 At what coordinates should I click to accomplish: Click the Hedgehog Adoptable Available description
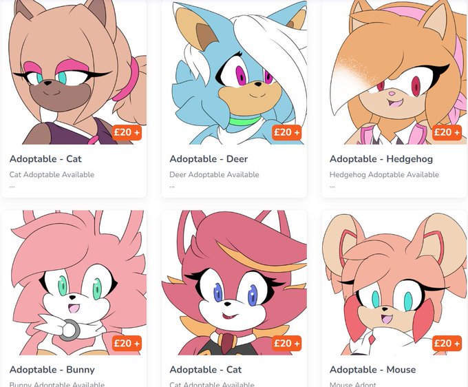(384, 175)
